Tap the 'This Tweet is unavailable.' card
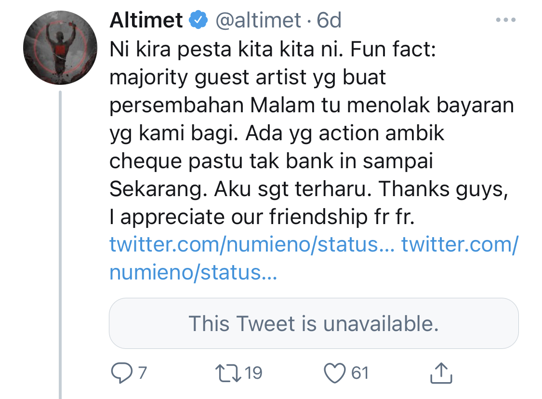 coord(314,323)
